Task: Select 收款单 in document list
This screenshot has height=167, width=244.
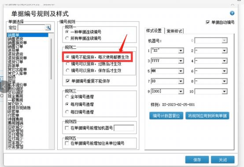Action: click(x=14, y=111)
